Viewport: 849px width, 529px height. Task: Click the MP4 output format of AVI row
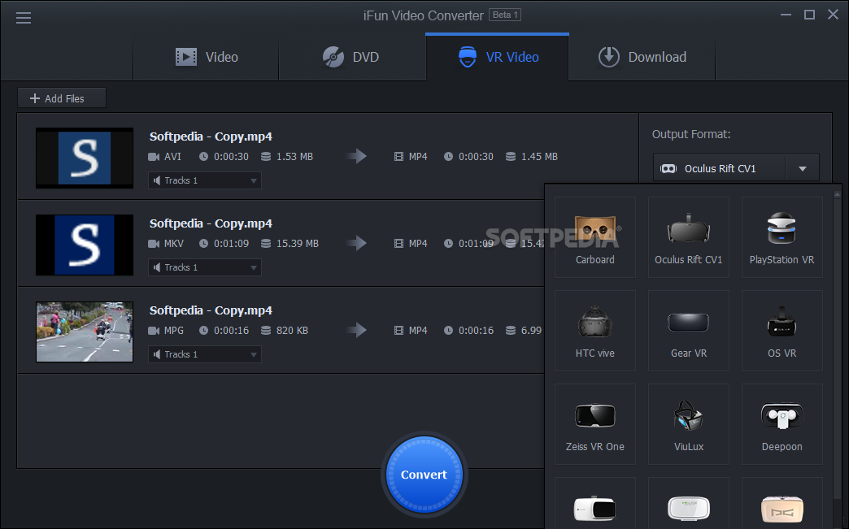(411, 156)
